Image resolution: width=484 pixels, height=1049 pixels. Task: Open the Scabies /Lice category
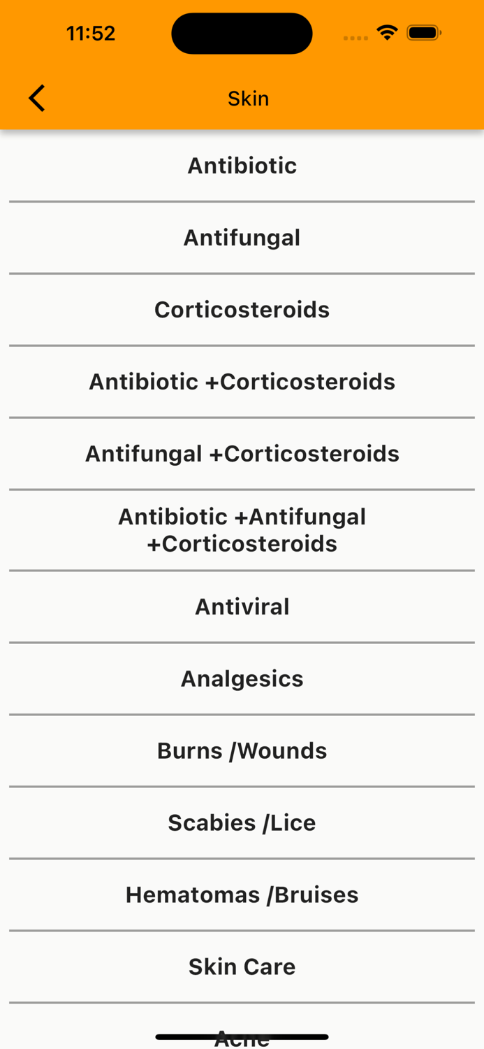242,822
